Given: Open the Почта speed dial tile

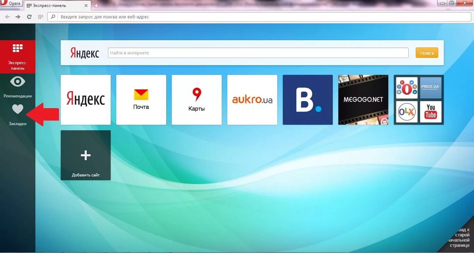Looking at the screenshot, I should click(141, 100).
